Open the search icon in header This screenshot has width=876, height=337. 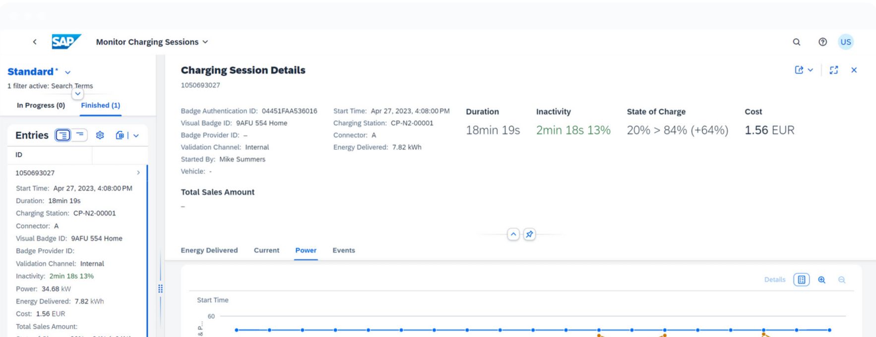click(x=797, y=42)
